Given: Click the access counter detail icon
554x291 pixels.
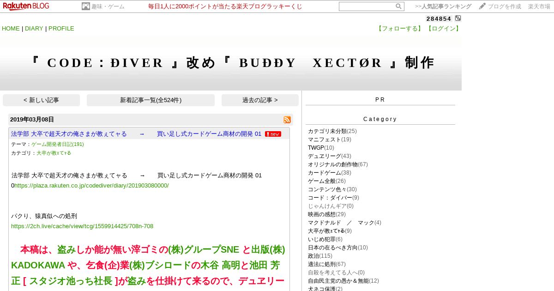Looking at the screenshot, I should coord(458,18).
